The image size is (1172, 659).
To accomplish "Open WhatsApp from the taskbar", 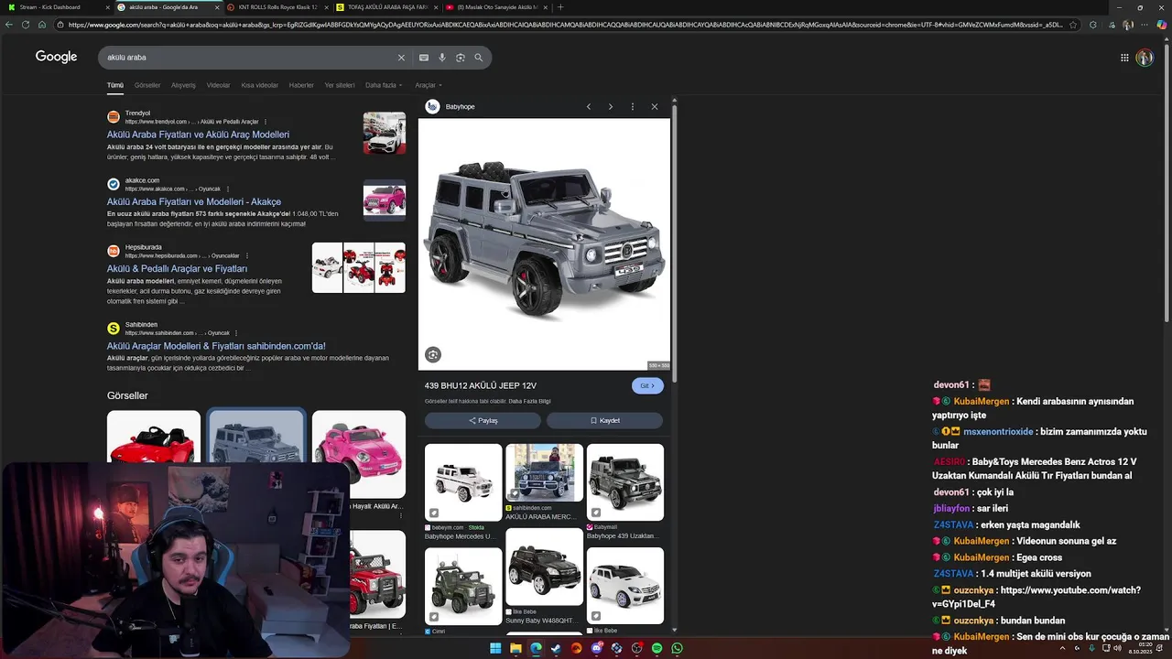I will tap(677, 648).
